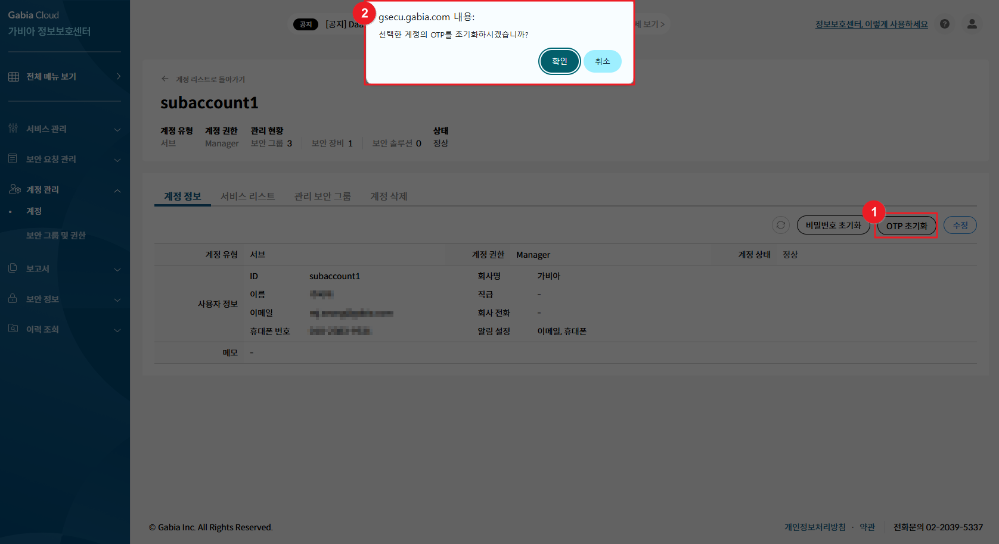
Task: Click the OTP 초기화 button
Action: (907, 226)
